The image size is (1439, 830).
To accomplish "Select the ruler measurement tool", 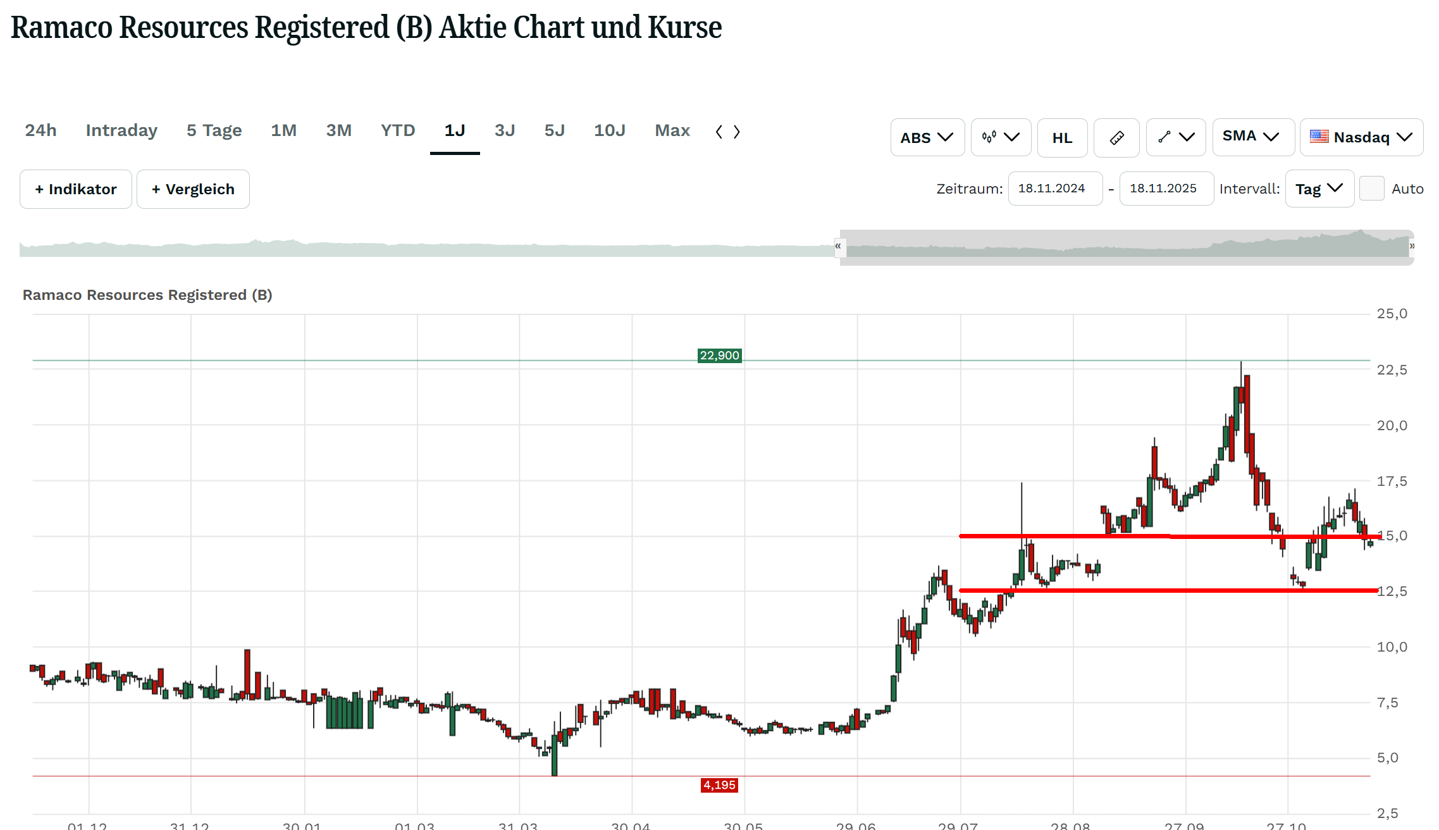I will (x=1116, y=137).
